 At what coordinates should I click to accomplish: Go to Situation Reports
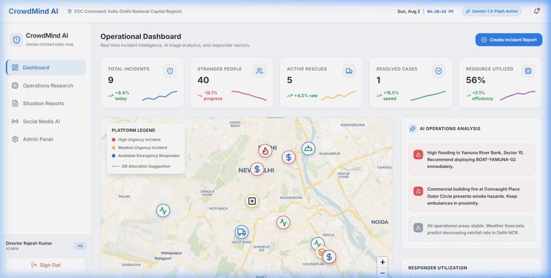[x=46, y=103]
